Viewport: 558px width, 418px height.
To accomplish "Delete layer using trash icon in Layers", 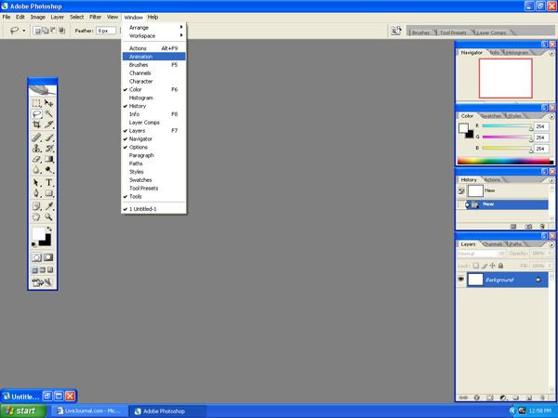I will 542,398.
